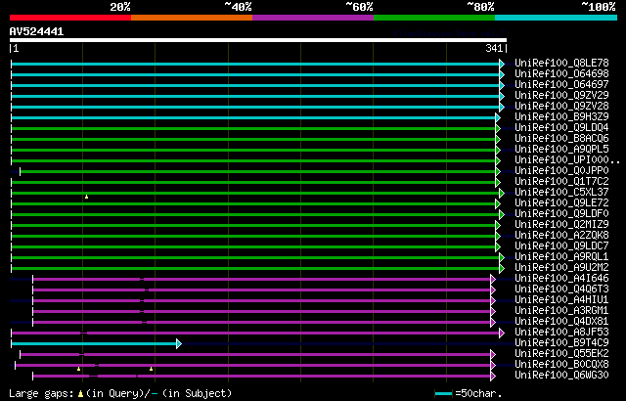The height and width of the screenshot is (401, 626).
Task: Select the UniRef100_C5XL37 label
Action: 561,193
